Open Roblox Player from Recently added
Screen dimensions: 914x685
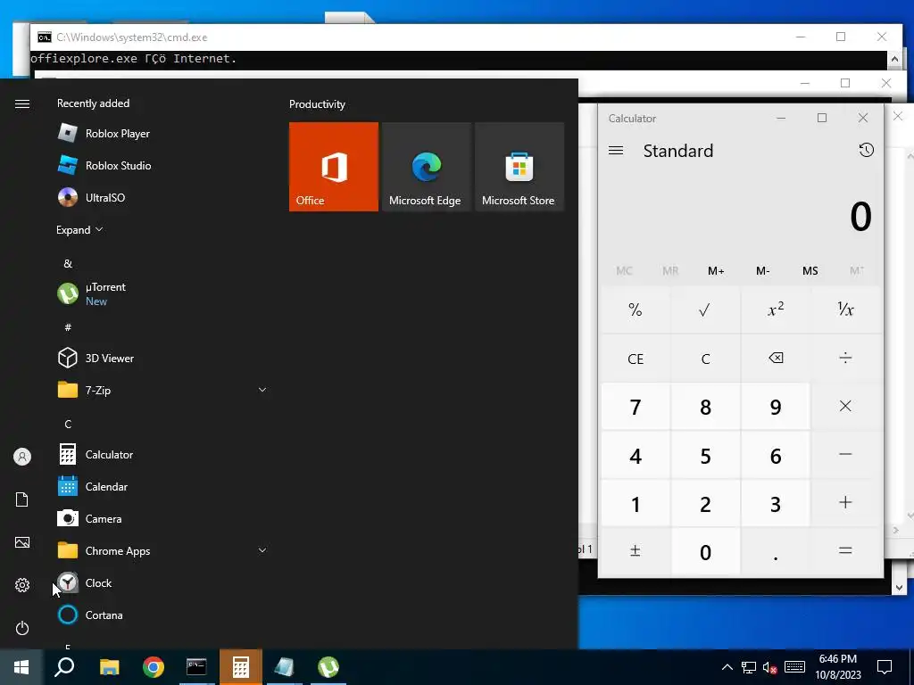(x=162, y=134)
